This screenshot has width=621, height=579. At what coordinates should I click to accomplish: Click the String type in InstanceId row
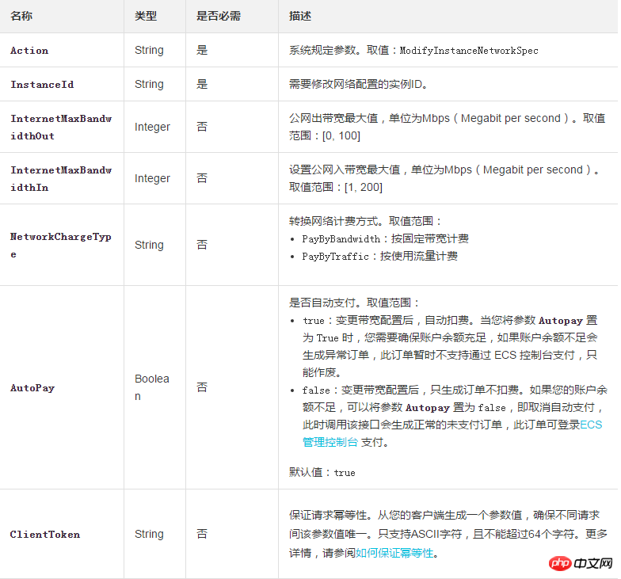tap(149, 84)
